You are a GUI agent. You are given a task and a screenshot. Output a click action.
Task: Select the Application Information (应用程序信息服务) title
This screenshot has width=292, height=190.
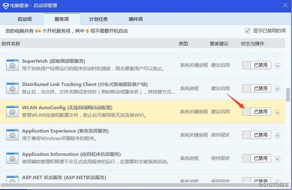coord(71,154)
